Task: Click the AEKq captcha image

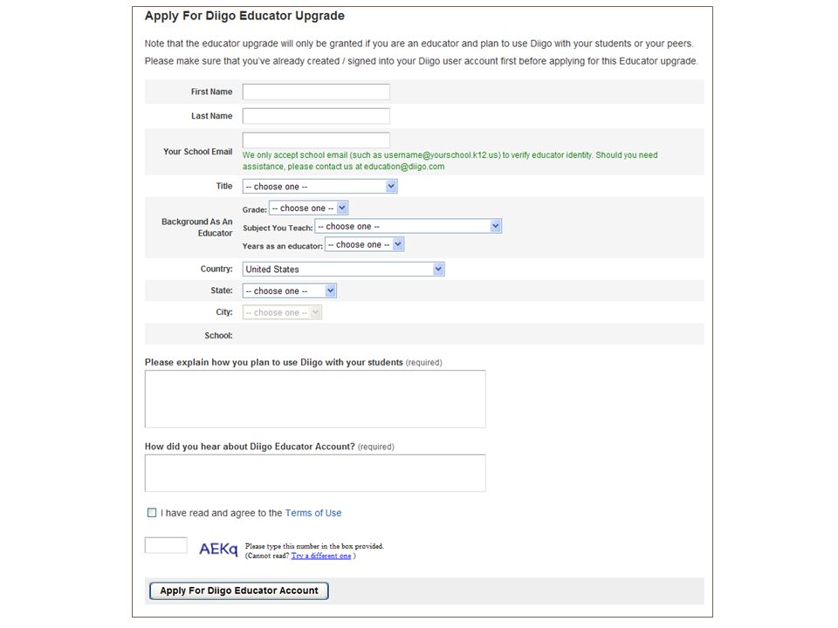Action: [218, 549]
